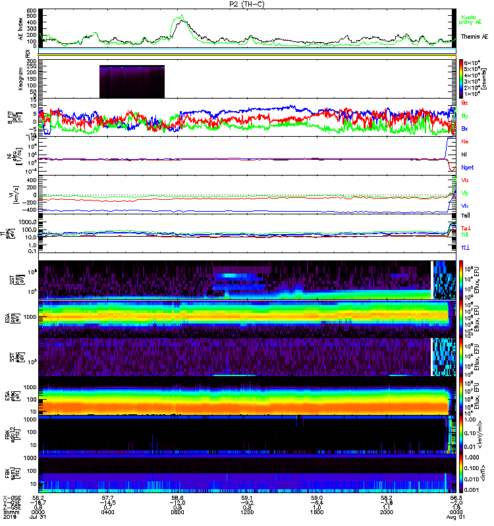Click the ESA electrons Eflux color bar
Viewport: 494px width, 526px height.
coord(461,396)
